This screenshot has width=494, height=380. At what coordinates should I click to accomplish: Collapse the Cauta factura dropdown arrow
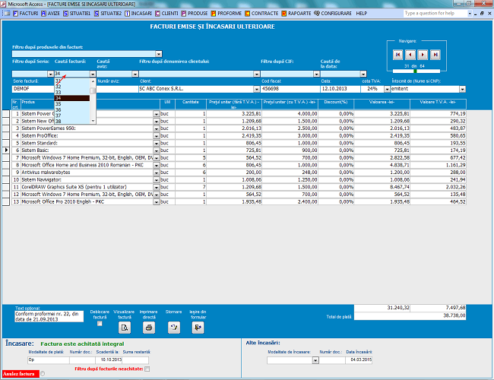[93, 74]
